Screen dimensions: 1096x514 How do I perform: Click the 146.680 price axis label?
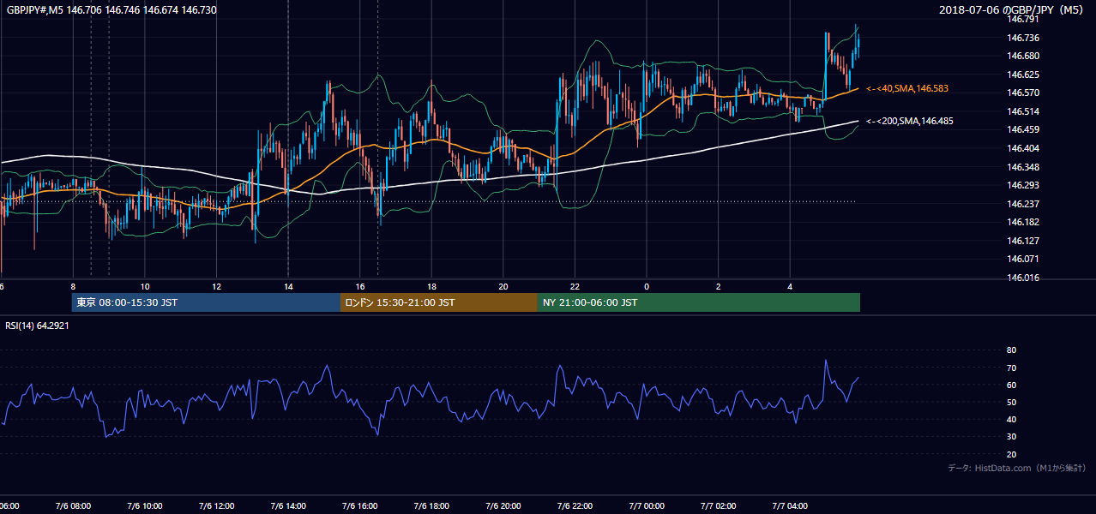(x=1023, y=56)
